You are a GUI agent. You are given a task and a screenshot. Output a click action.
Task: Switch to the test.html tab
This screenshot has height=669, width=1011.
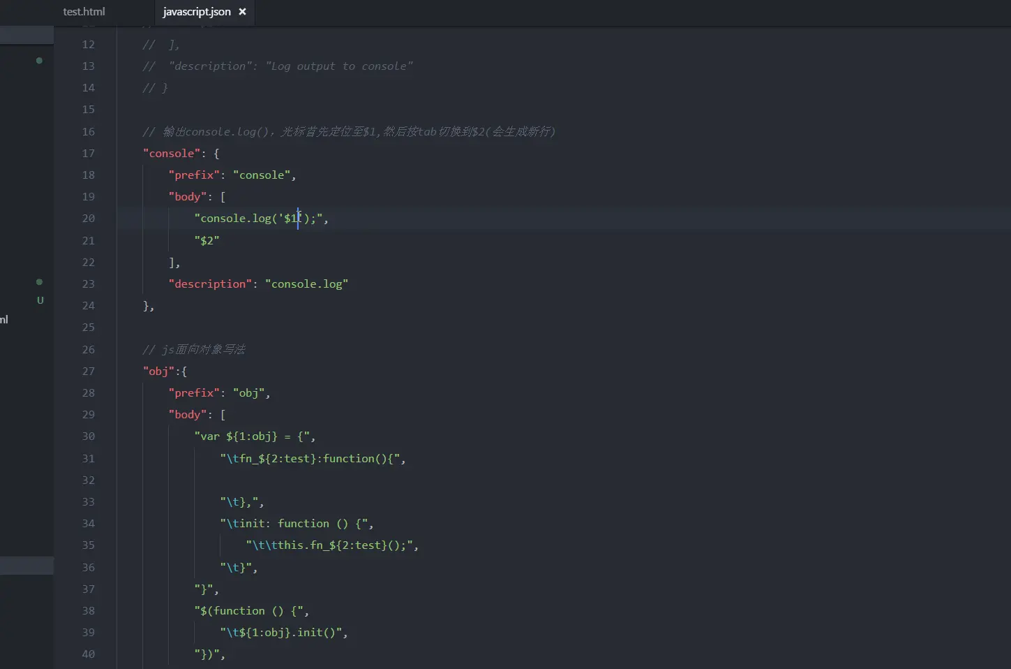pos(84,12)
